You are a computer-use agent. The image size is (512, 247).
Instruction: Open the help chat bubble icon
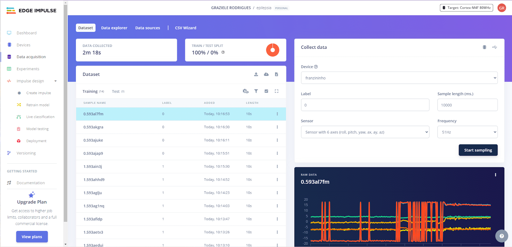[x=501, y=236]
